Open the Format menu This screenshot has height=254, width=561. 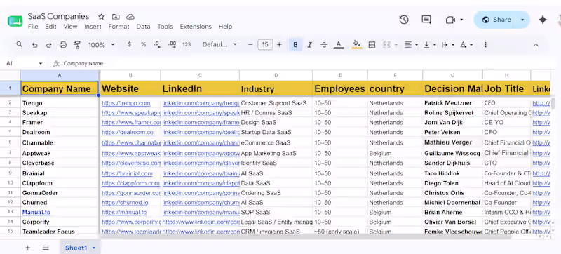coord(119,27)
